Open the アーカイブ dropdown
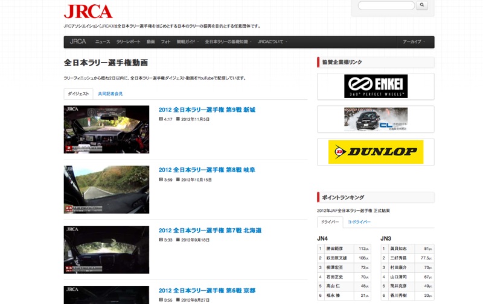 pyautogui.click(x=414, y=42)
